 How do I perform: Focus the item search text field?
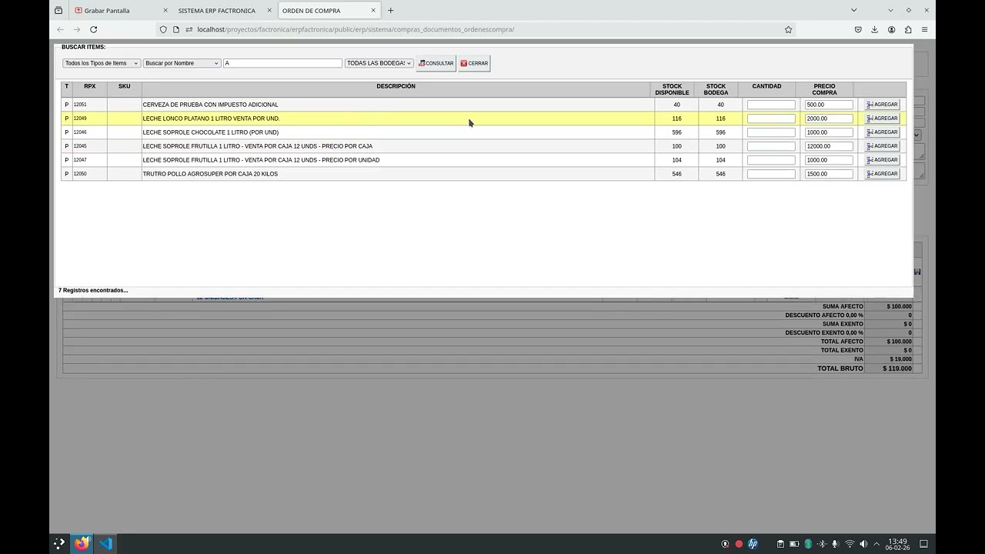point(282,63)
